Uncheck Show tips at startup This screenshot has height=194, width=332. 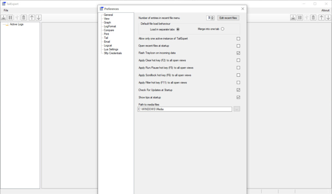pyautogui.click(x=238, y=97)
